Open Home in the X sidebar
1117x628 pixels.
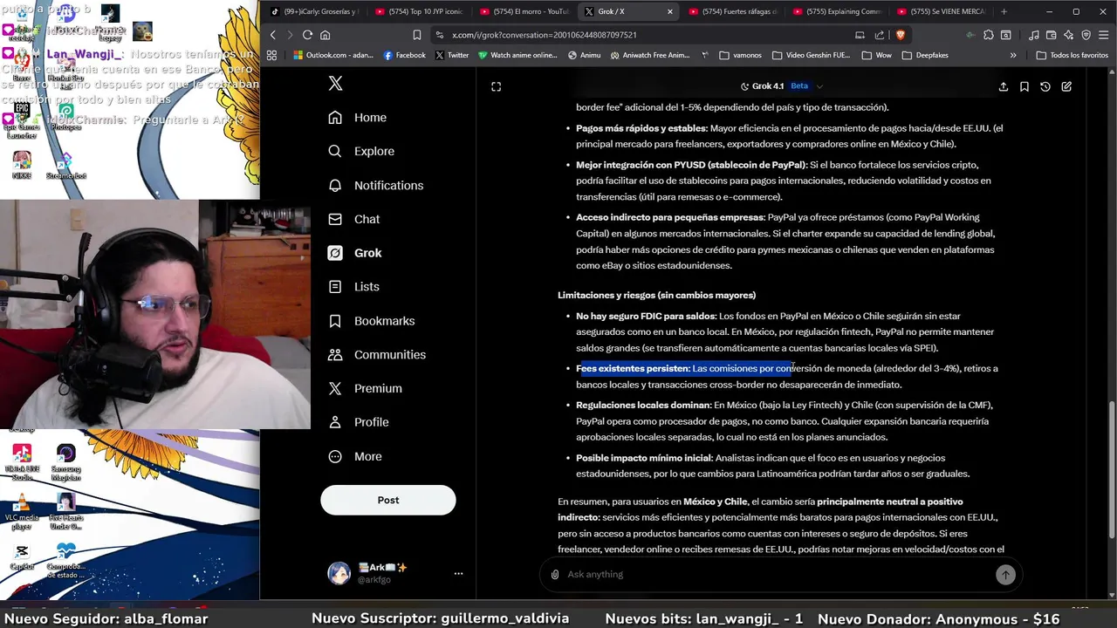click(358, 118)
